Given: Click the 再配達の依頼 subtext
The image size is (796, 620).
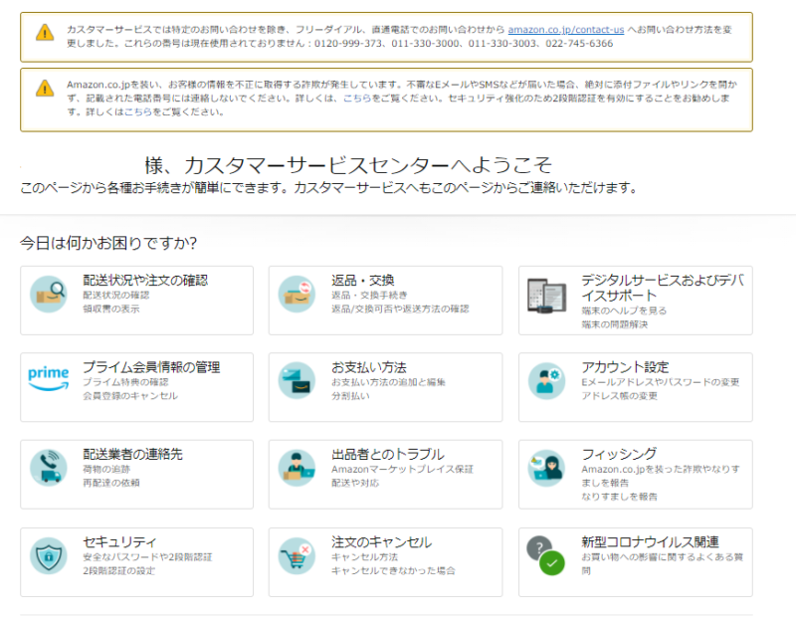Looking at the screenshot, I should coord(111,483).
